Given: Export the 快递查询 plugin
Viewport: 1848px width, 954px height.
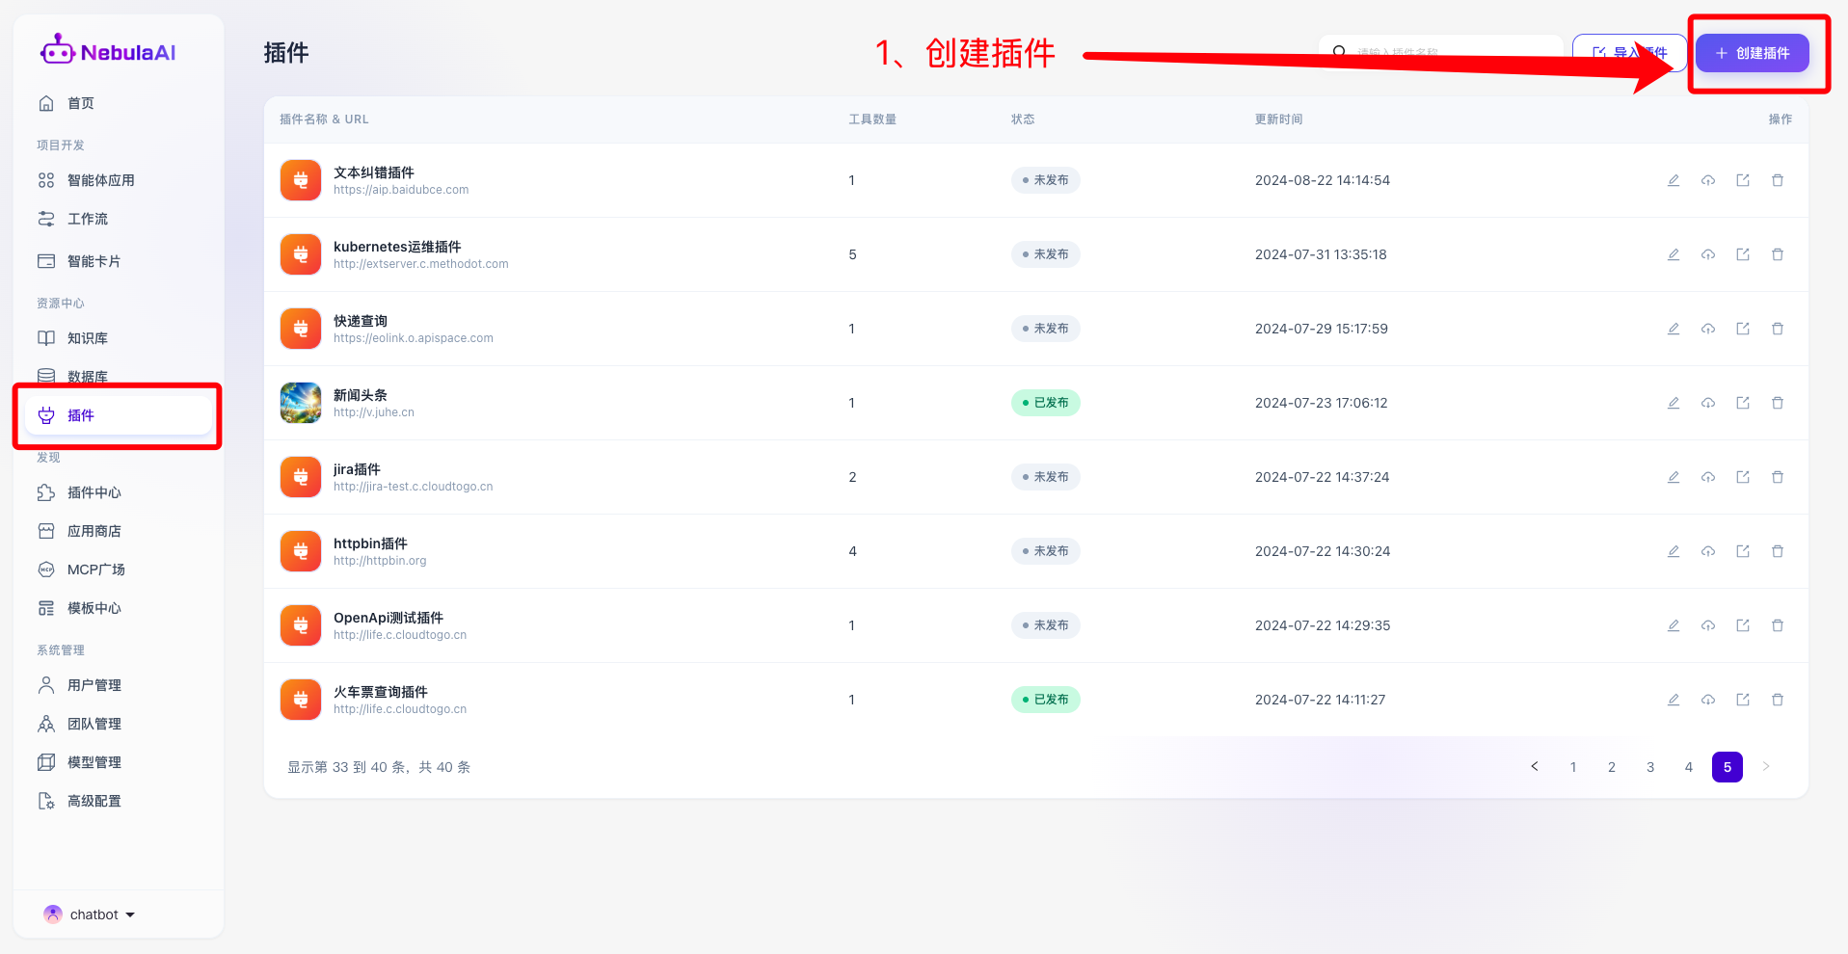Looking at the screenshot, I should [1743, 329].
